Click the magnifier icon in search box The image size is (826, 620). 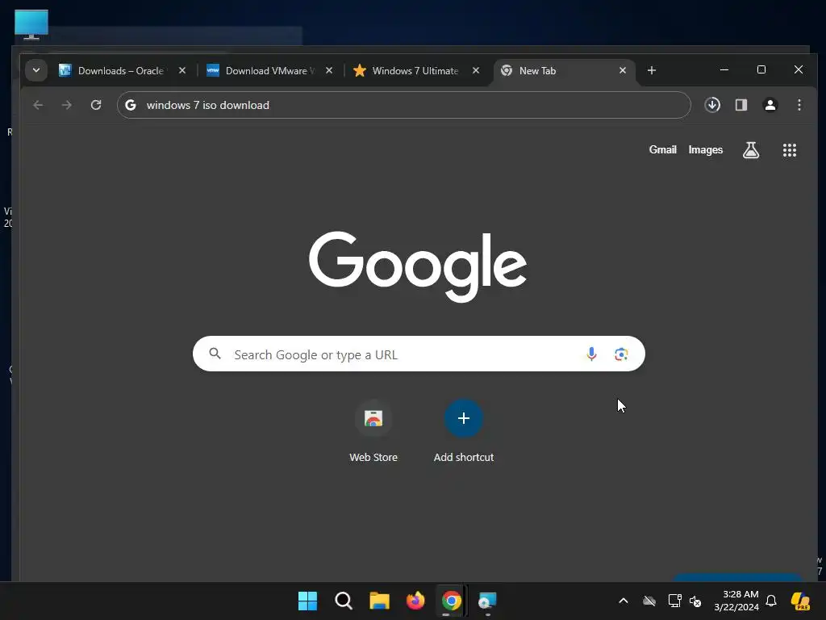[215, 354]
